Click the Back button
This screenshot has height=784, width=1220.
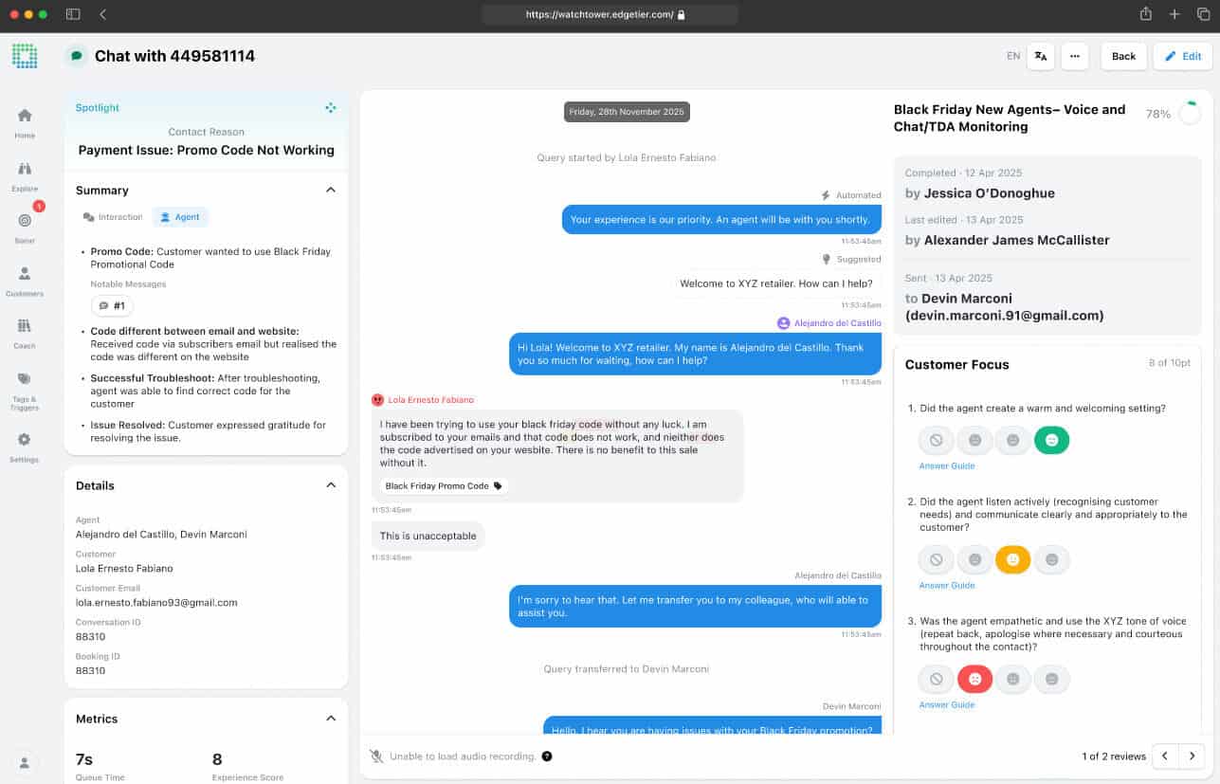pos(1123,56)
